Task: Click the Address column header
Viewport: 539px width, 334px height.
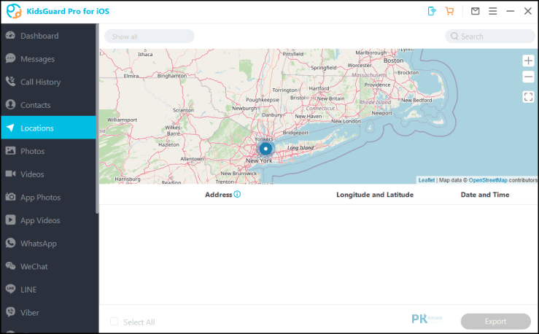Action: [x=219, y=195]
